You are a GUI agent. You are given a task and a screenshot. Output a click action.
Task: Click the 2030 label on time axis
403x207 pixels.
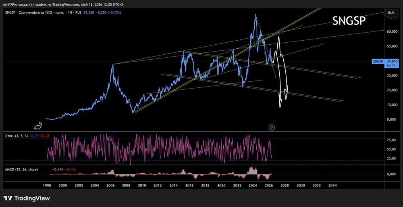click(301, 185)
